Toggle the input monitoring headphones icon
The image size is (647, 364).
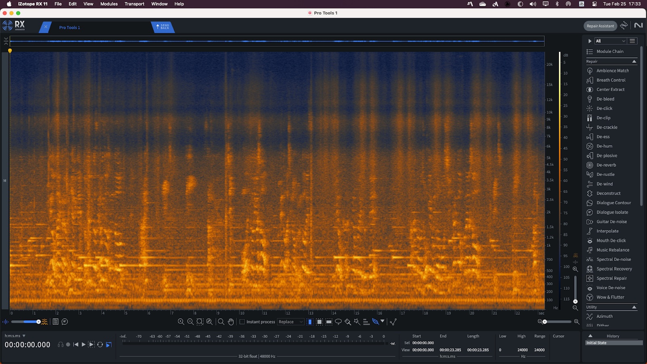pyautogui.click(x=61, y=345)
